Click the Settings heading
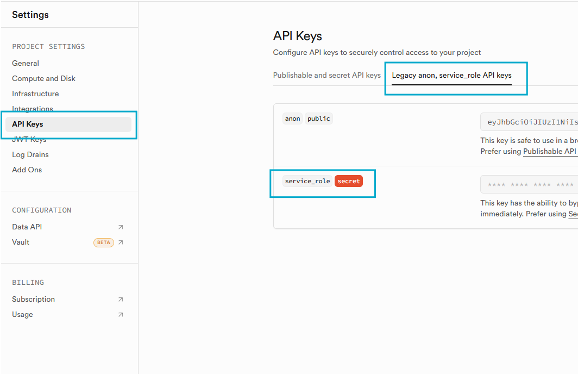The image size is (578, 374). point(30,15)
